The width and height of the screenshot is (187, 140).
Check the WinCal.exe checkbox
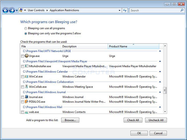tap(22, 77)
